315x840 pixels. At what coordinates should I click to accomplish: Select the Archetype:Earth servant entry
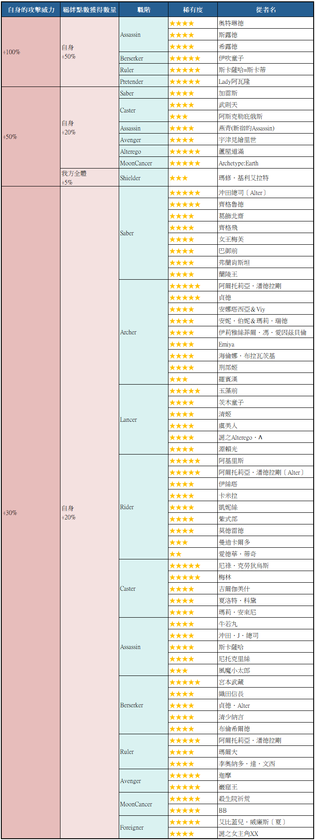point(238,163)
